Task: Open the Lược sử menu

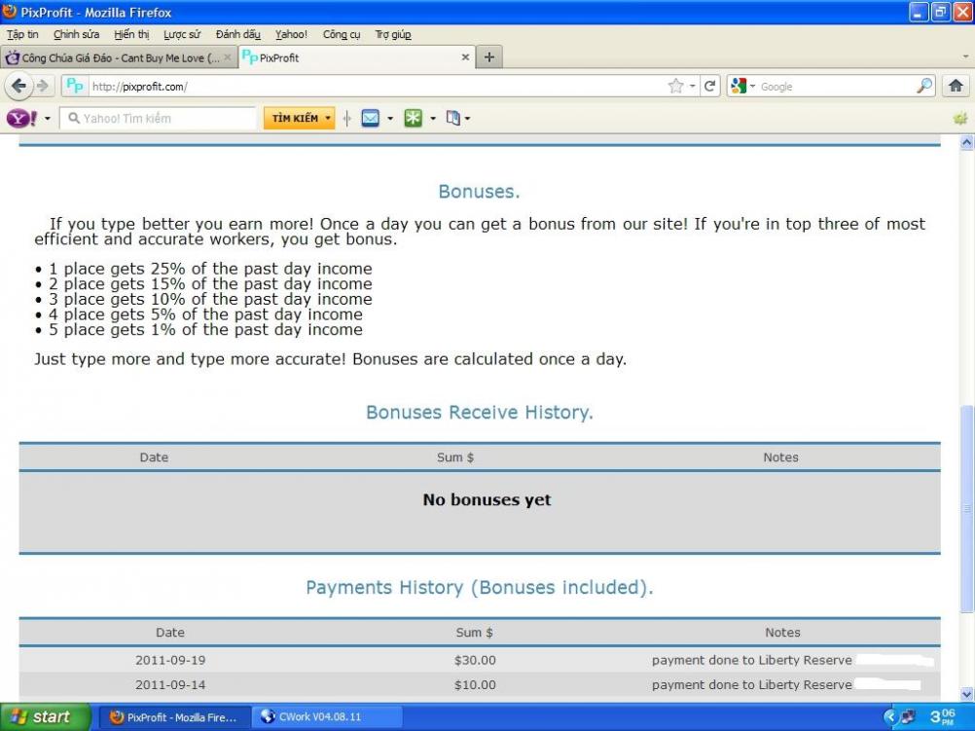Action: (x=182, y=34)
